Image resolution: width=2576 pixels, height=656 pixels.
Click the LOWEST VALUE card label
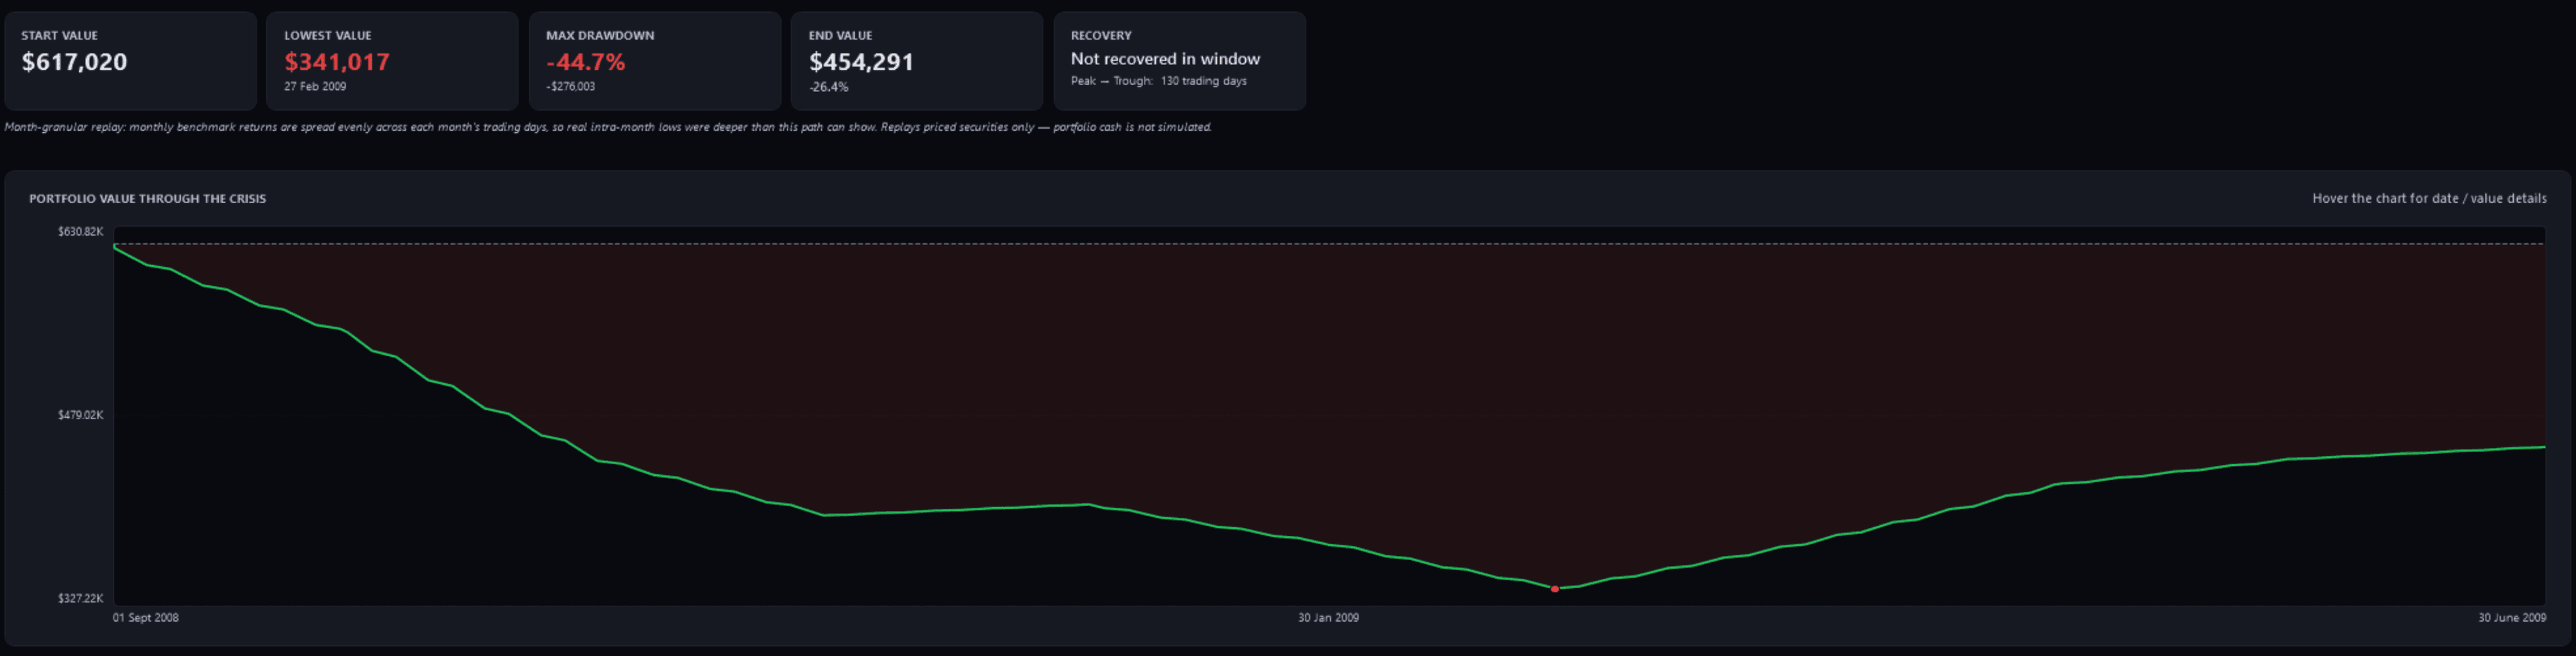pos(327,35)
